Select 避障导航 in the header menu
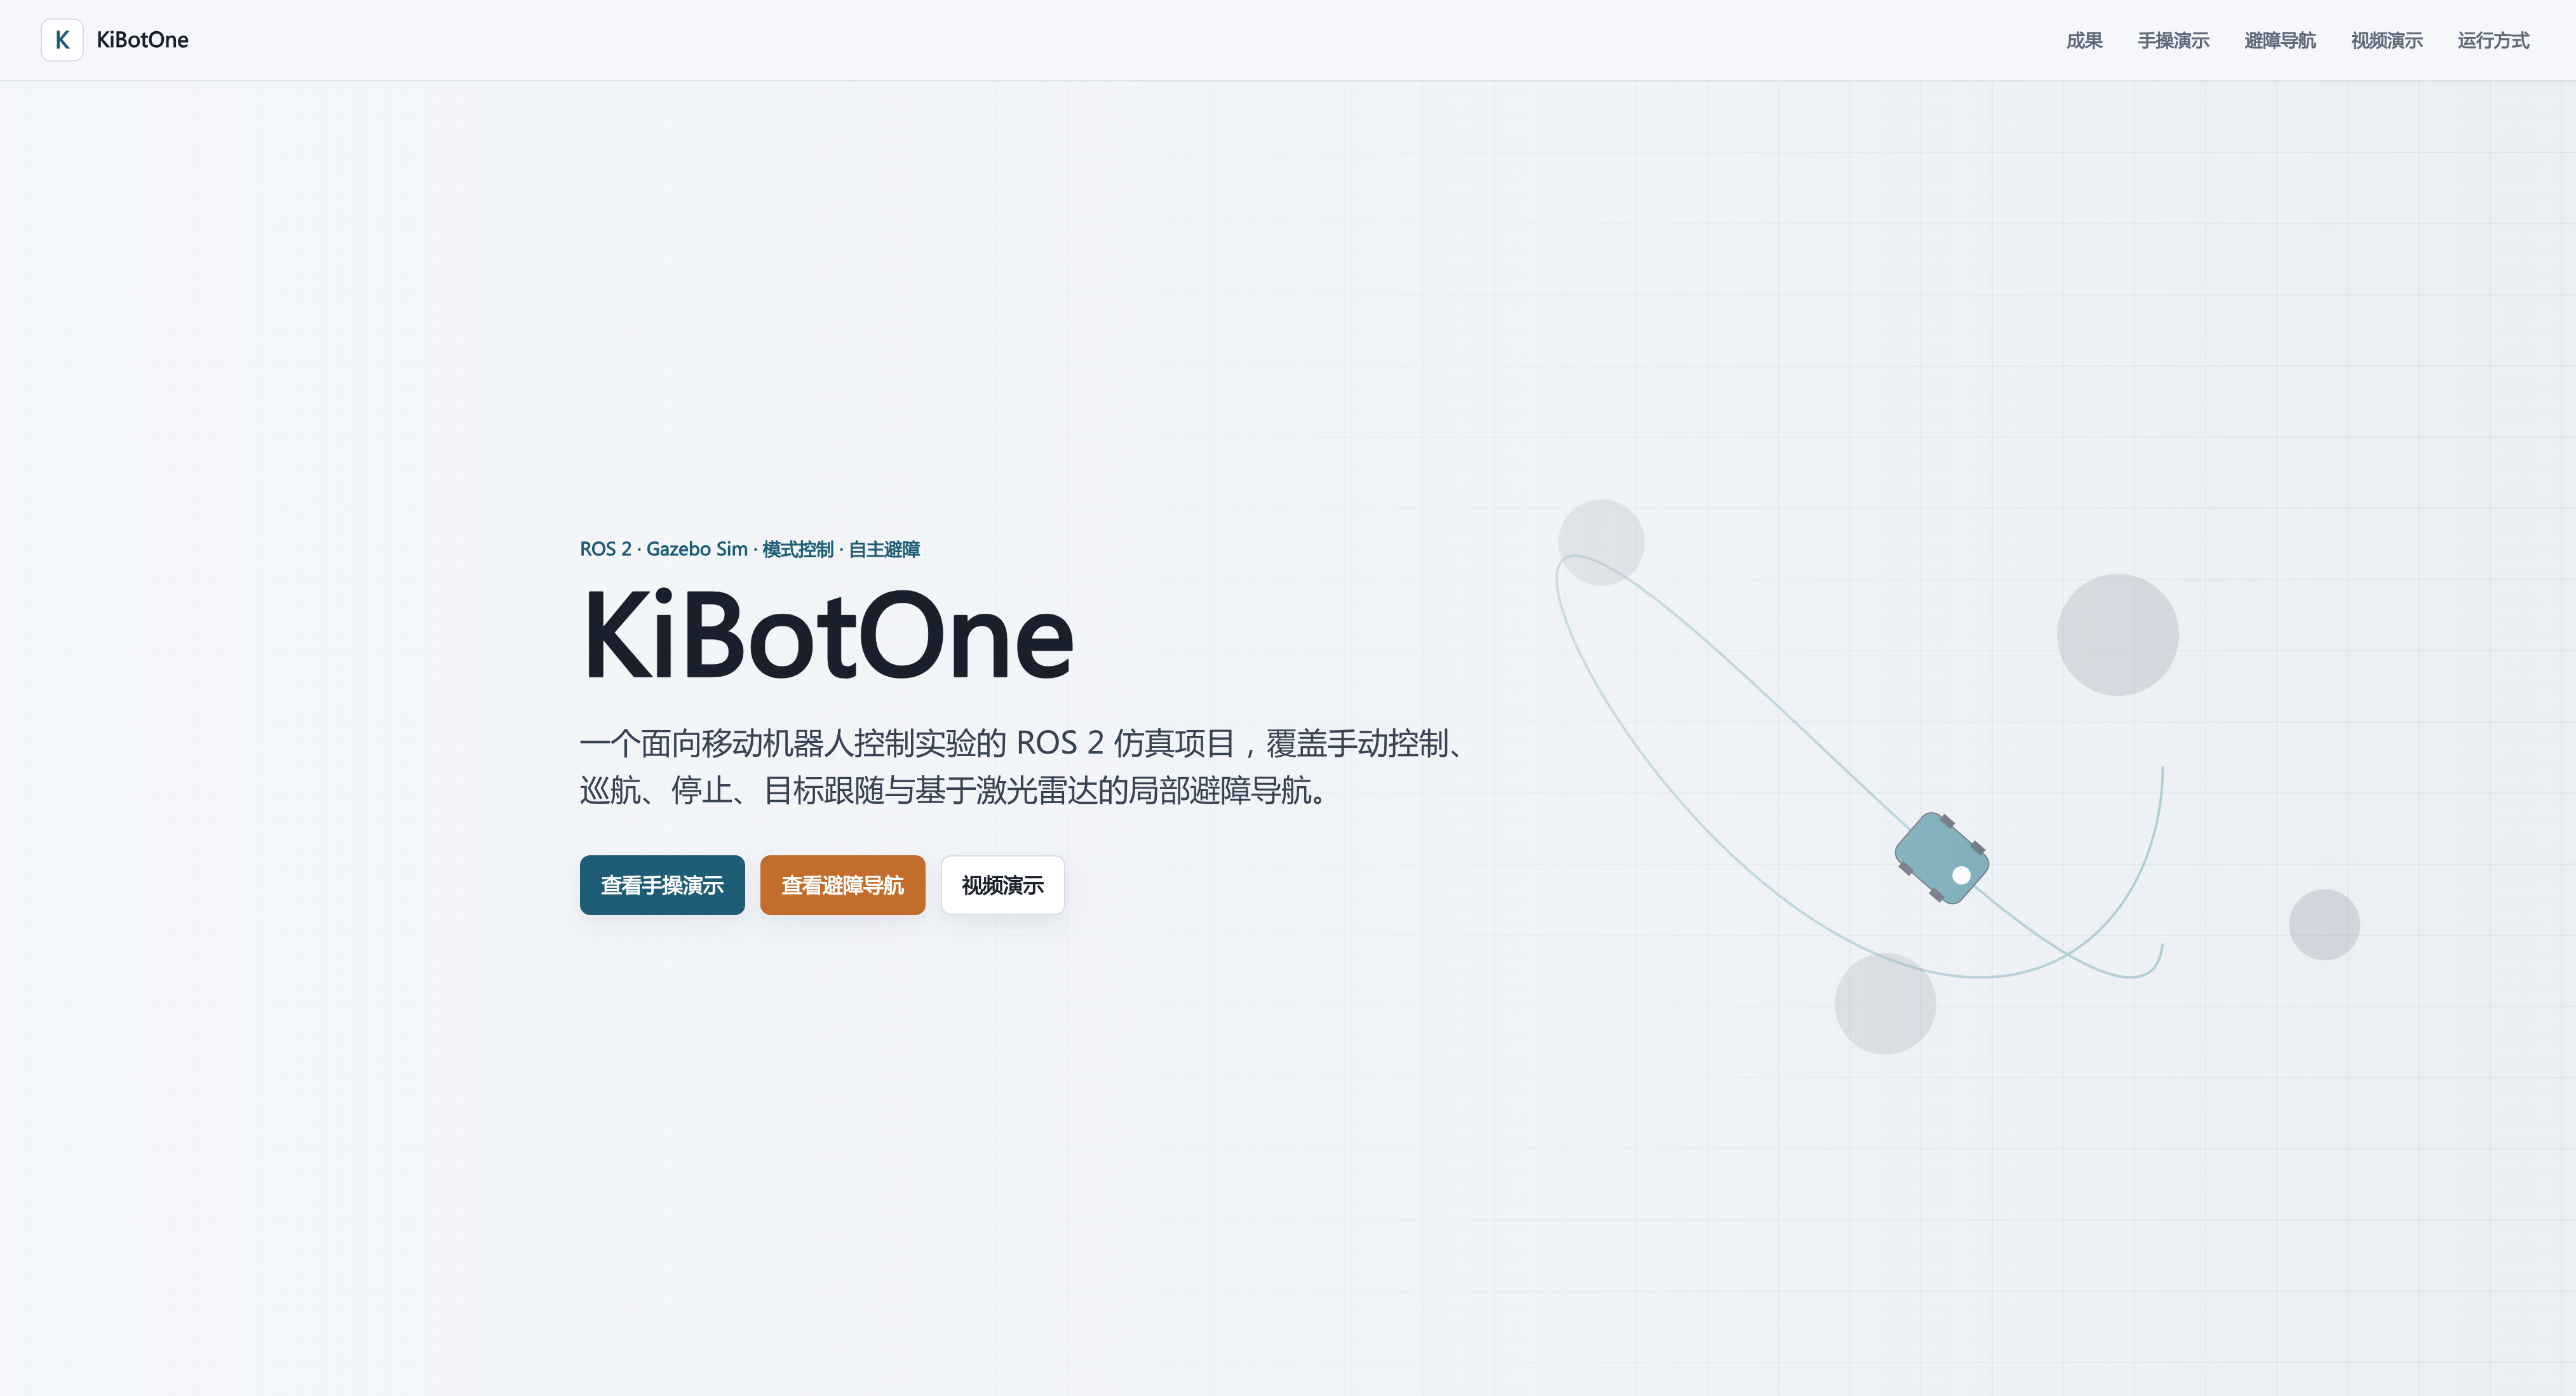This screenshot has width=2576, height=1396. tap(2279, 40)
